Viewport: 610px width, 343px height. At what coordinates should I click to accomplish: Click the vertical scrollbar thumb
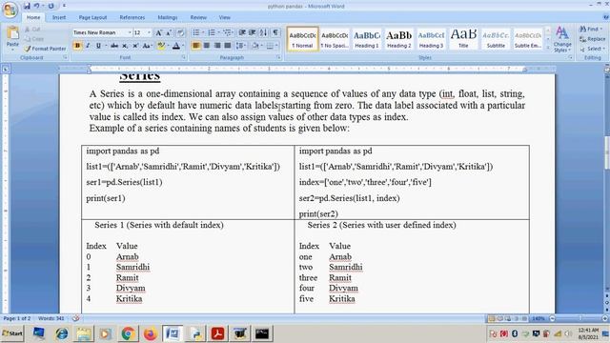(607, 152)
